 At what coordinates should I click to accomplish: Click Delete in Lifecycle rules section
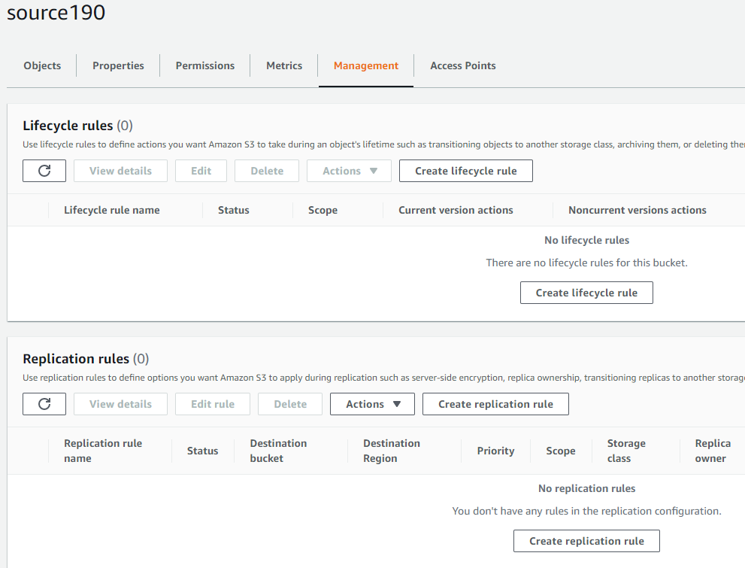tap(267, 171)
